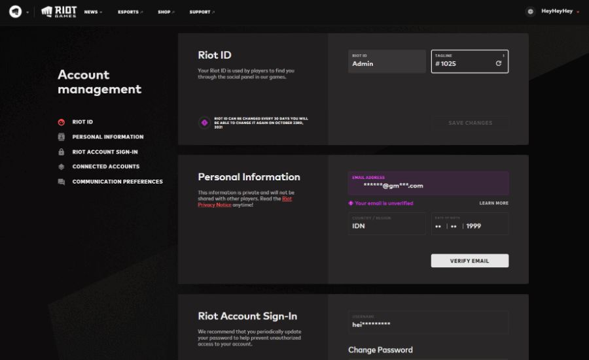Click the Personal Information sidebar icon
Screen dimensions: 589x360
62,137
